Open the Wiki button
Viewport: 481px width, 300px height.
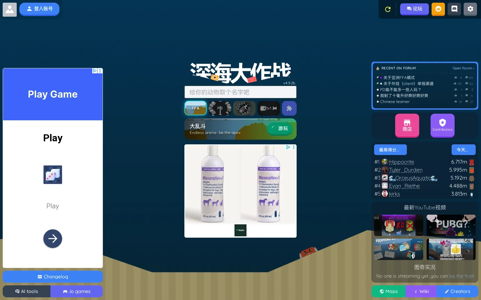(421, 291)
